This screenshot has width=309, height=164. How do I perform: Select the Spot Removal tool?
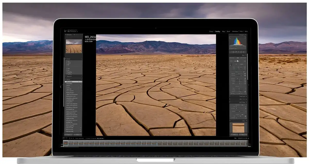click(234, 52)
